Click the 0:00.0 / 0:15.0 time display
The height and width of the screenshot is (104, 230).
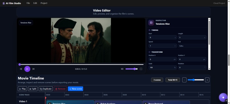(x=81, y=69)
